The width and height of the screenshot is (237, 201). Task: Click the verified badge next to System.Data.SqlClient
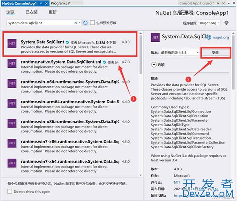67,42
